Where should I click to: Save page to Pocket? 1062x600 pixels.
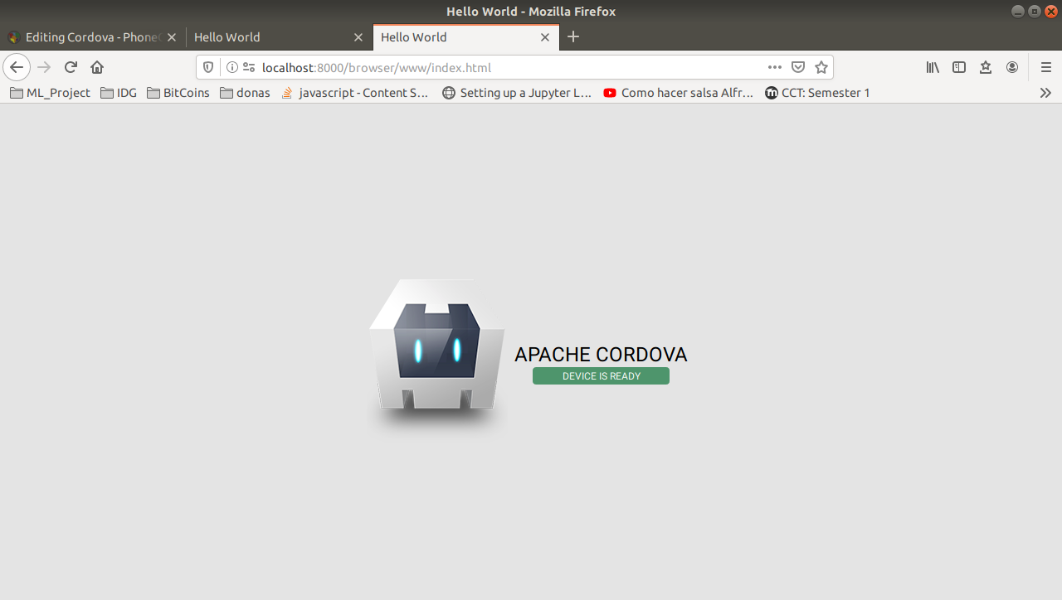coord(797,67)
